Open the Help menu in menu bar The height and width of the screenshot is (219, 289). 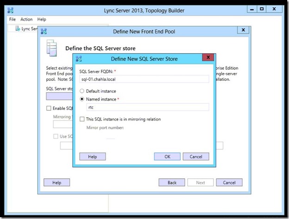42,19
